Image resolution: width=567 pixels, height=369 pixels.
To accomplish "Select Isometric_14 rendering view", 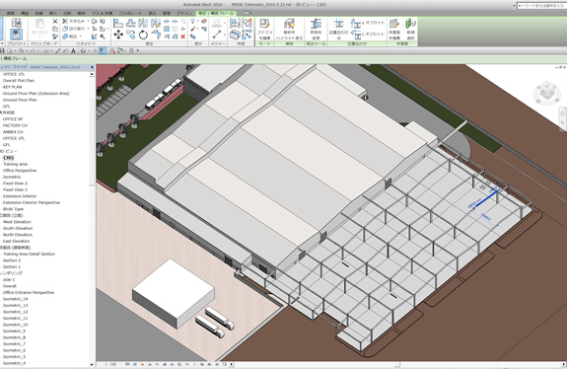I will (15, 299).
